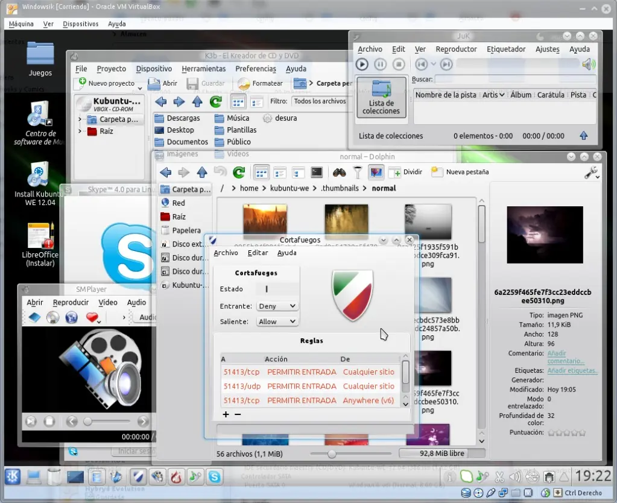Open Nueva pestaña in Dolphin
This screenshot has height=503, width=617.
[x=460, y=172]
